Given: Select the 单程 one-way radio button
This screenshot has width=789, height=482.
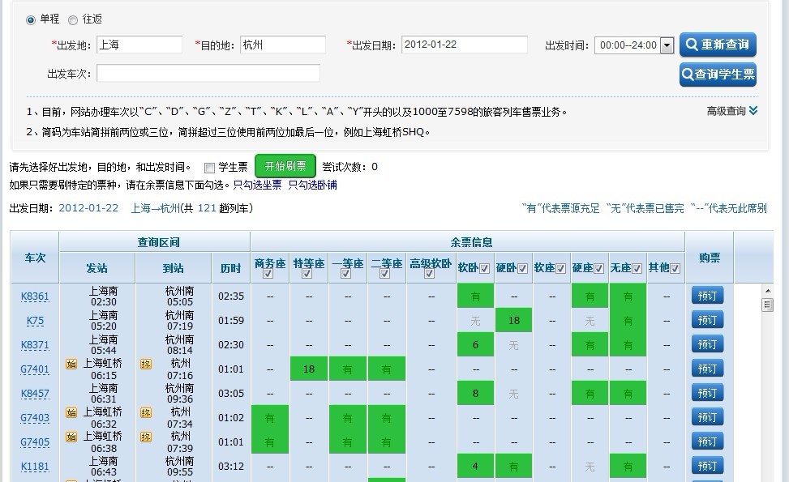Looking at the screenshot, I should [31, 20].
